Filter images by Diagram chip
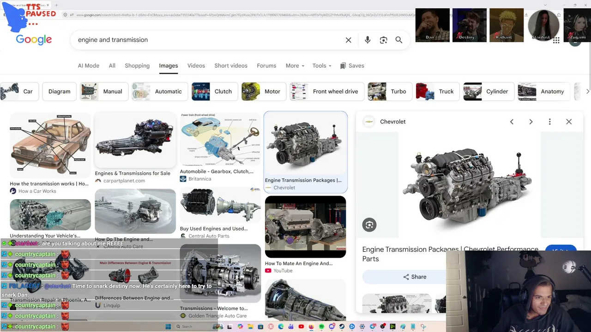591x332 pixels. pyautogui.click(x=60, y=92)
